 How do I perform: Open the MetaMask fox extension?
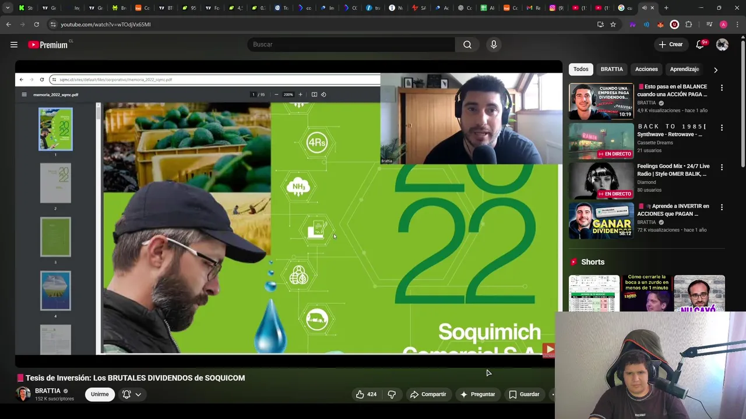660,24
